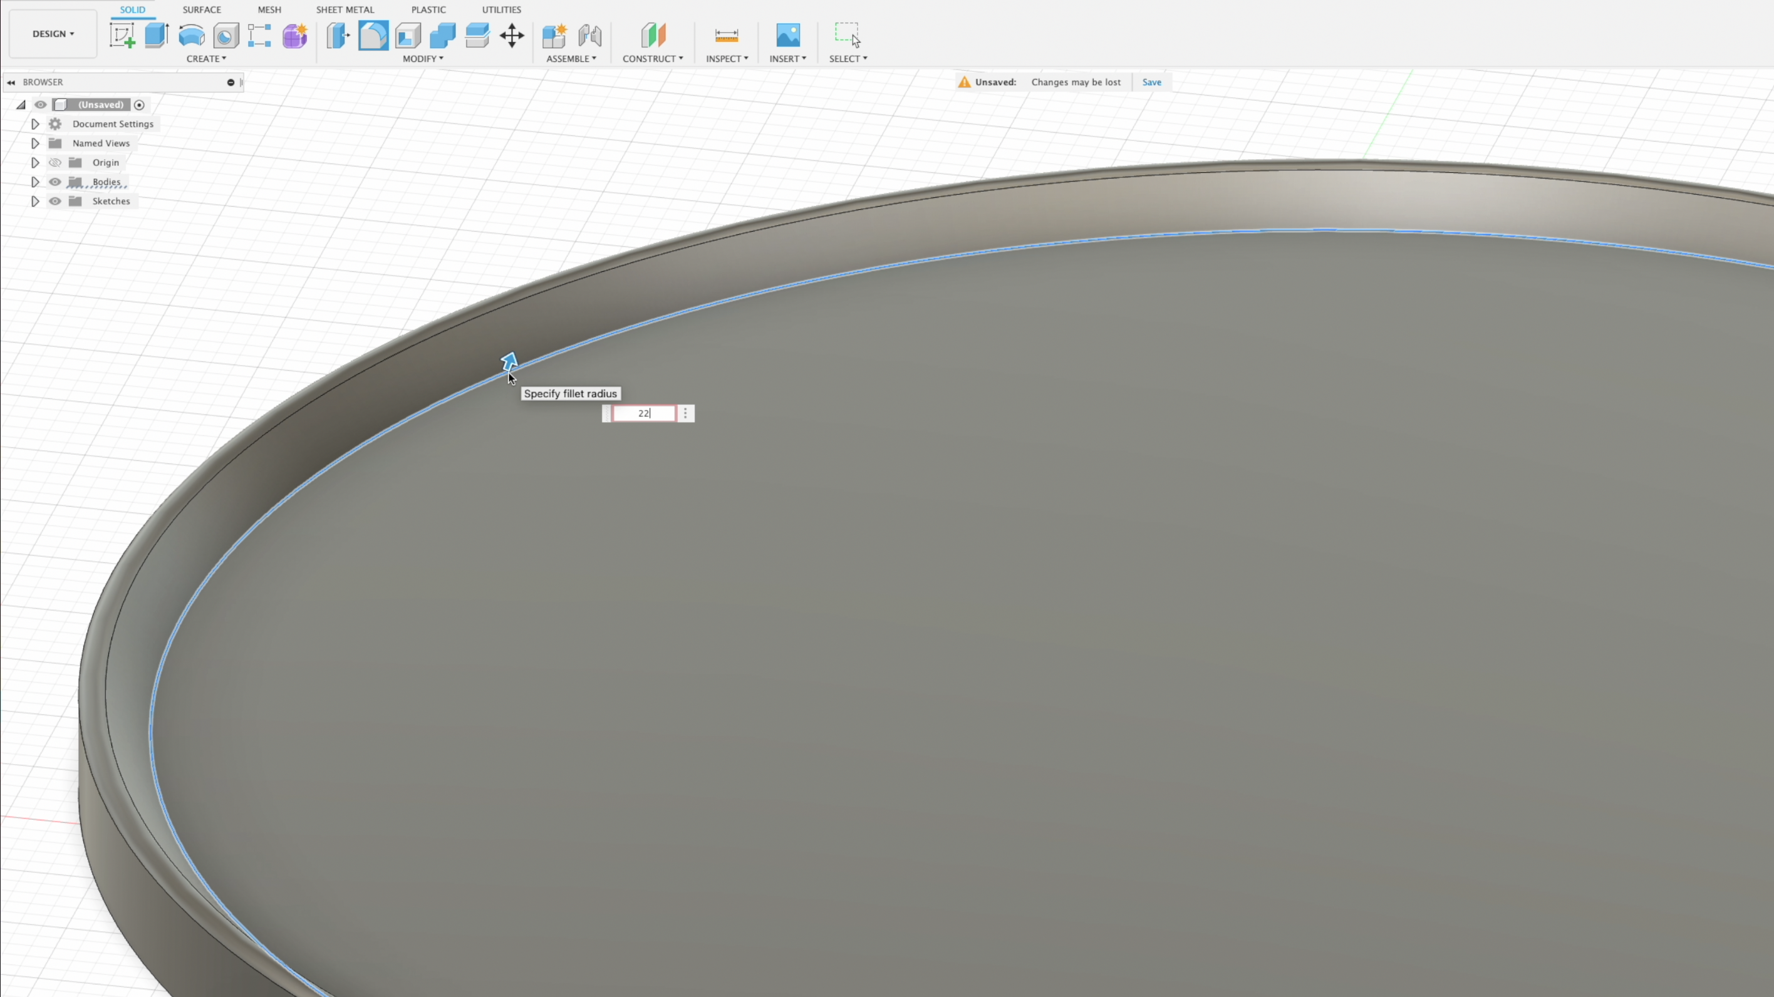Switch to the SURFACE tab
The height and width of the screenshot is (997, 1774).
[201, 9]
